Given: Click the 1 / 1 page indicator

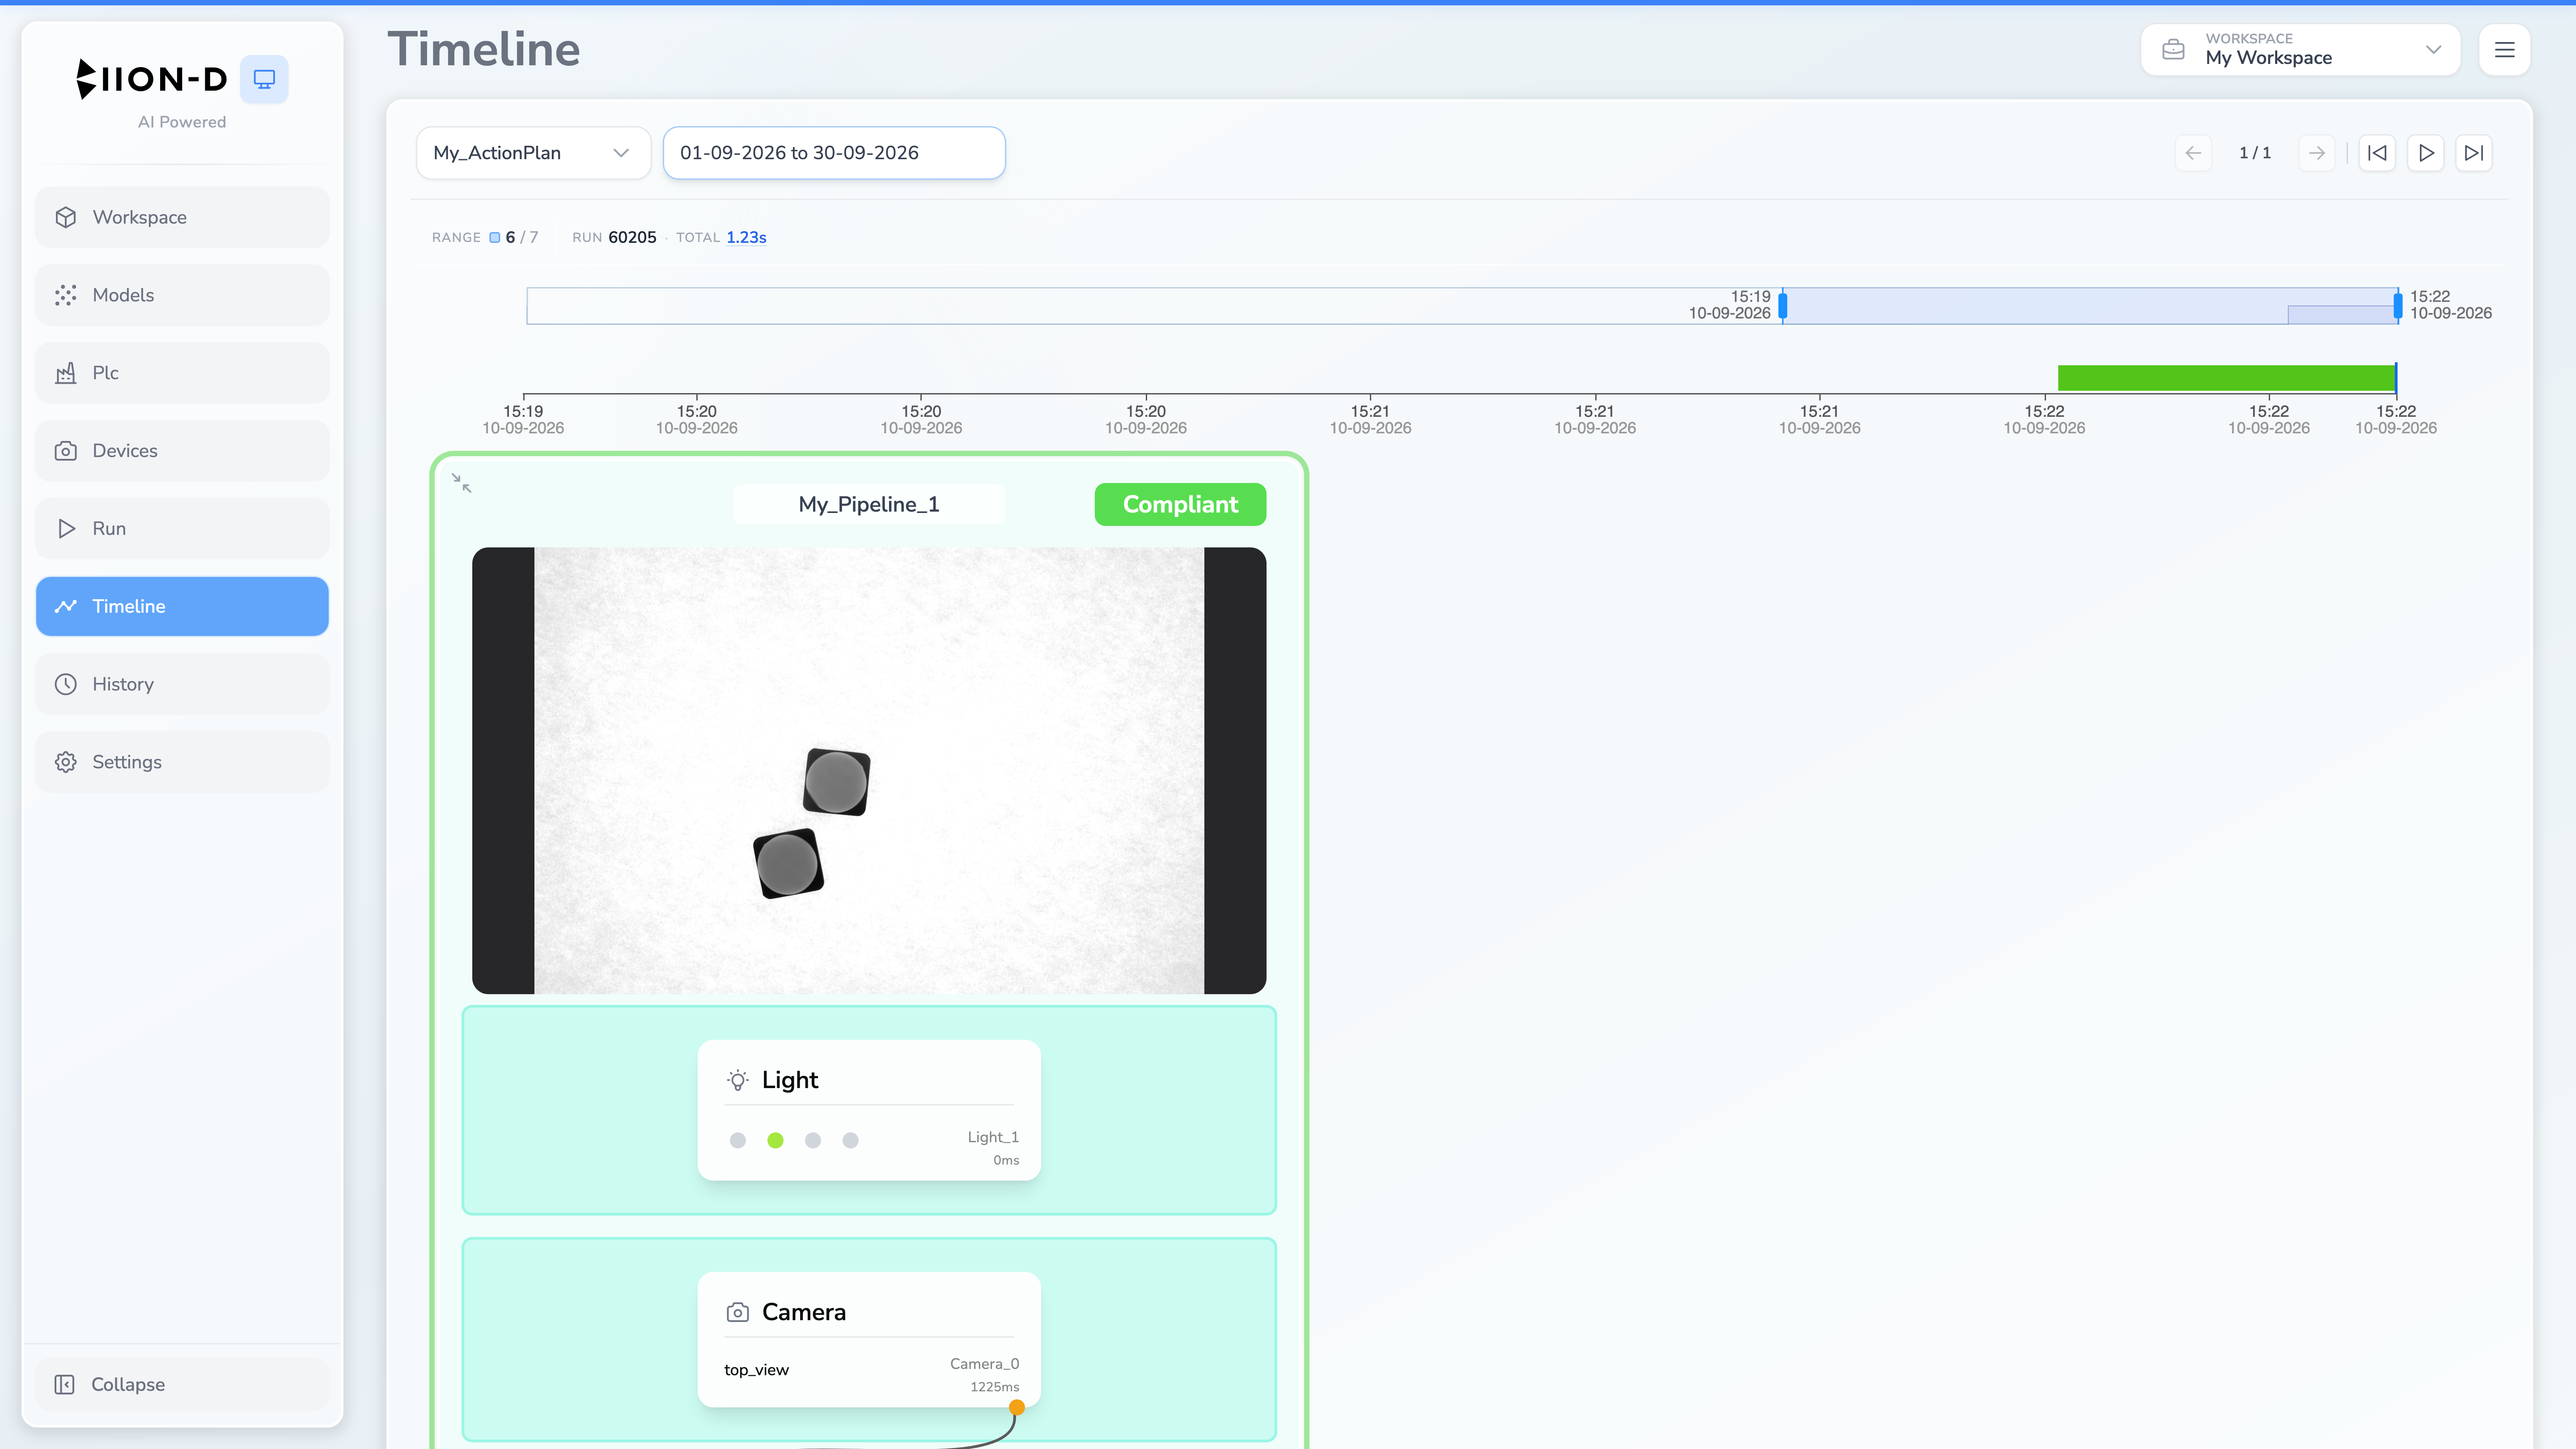Looking at the screenshot, I should (x=2255, y=153).
